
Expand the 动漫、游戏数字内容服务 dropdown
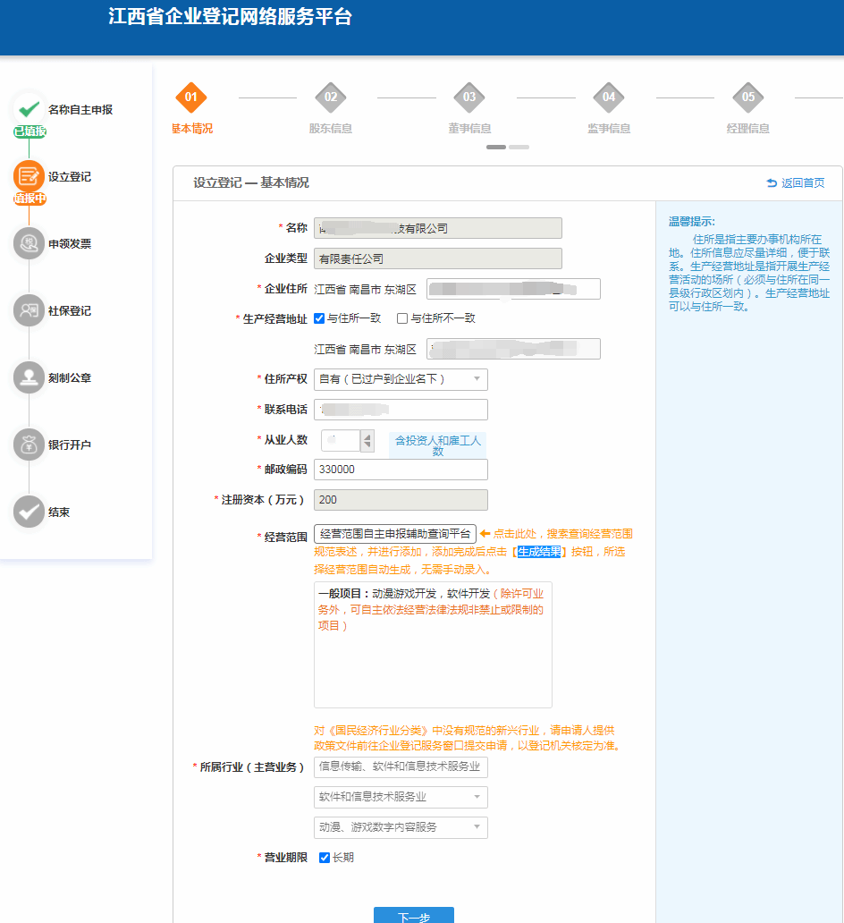(401, 827)
